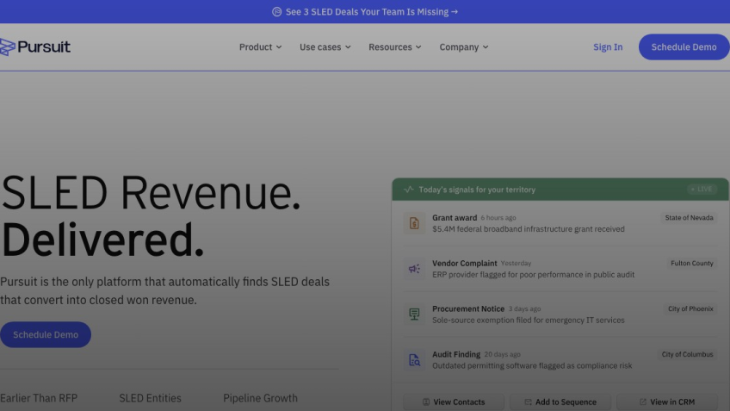
Task: Click the Procurement Notice presentation icon
Action: pos(414,314)
